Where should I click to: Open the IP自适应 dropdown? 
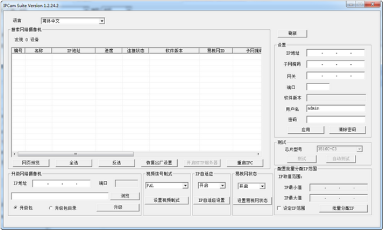(x=212, y=186)
